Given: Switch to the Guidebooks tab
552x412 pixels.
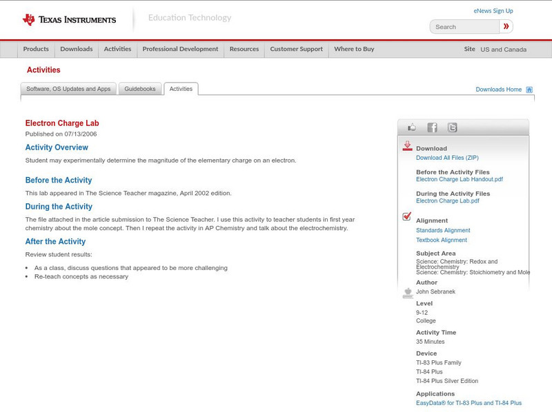Looking at the screenshot, I should [140, 89].
